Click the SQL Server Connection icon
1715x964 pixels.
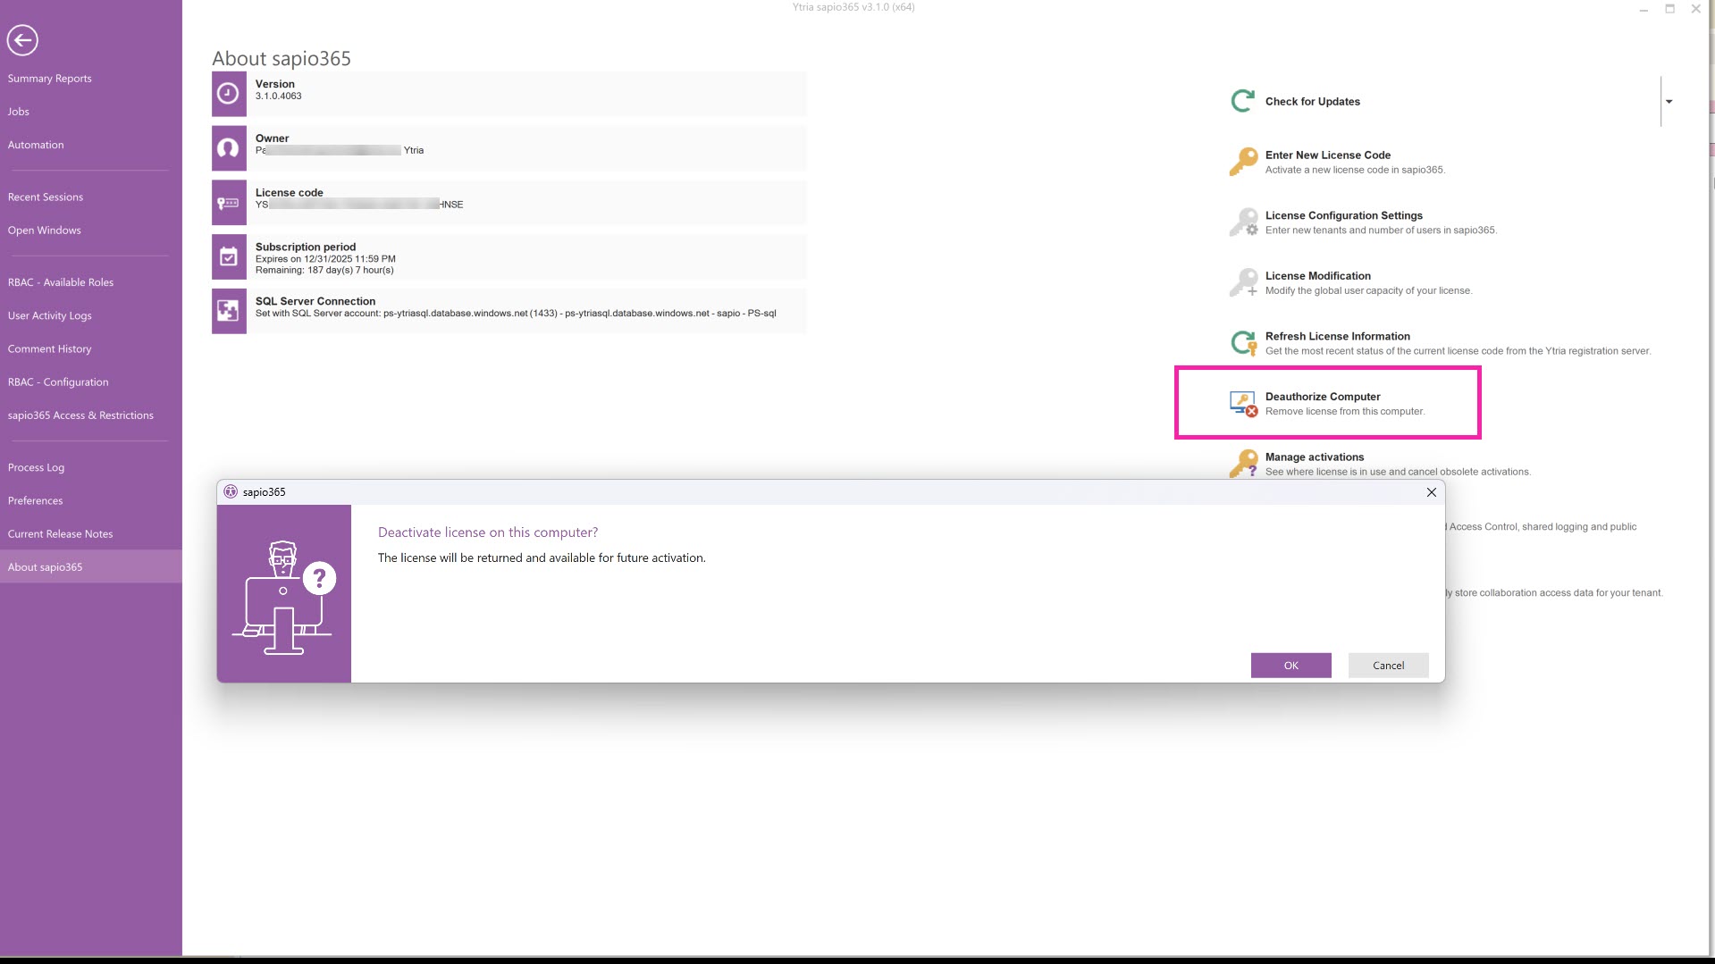click(x=229, y=311)
